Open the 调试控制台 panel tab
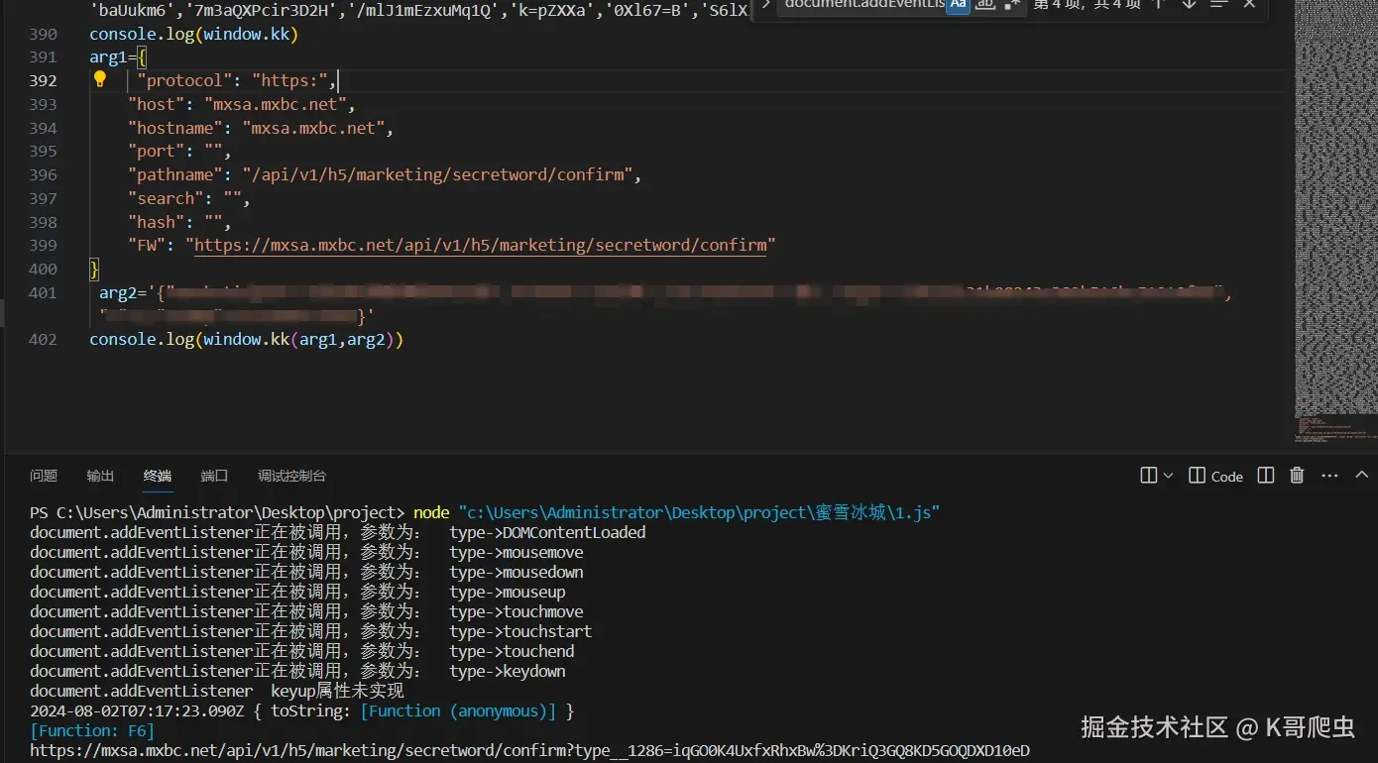Viewport: 1378px width, 763px height. coord(292,476)
